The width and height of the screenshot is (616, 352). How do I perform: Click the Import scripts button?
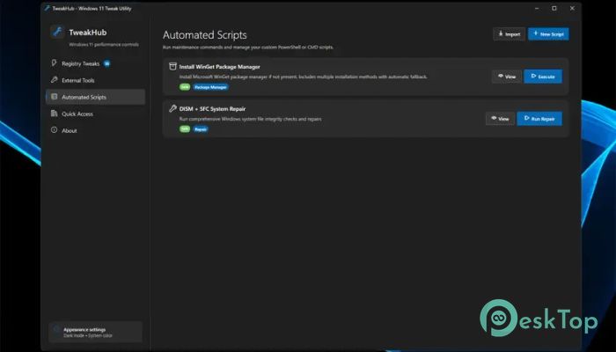[509, 34]
